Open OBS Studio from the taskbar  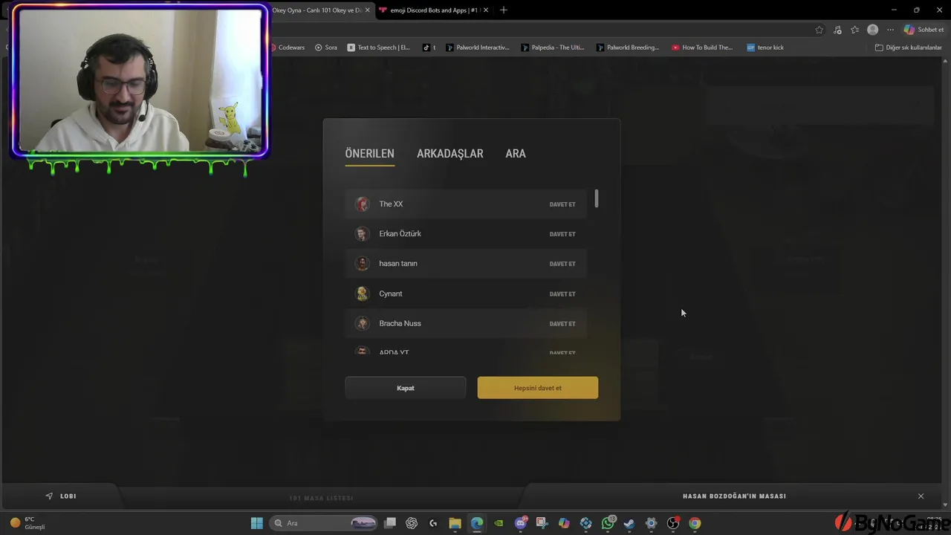tap(673, 523)
